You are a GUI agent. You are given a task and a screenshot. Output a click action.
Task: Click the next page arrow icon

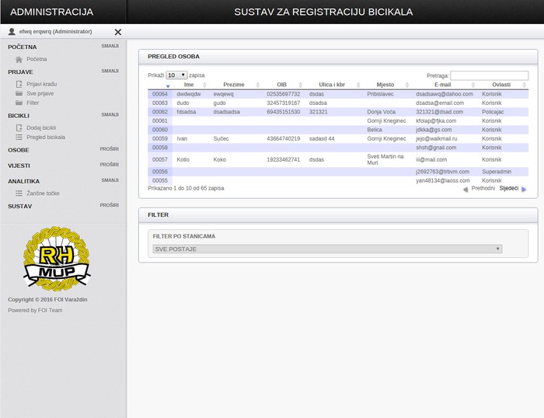524,189
